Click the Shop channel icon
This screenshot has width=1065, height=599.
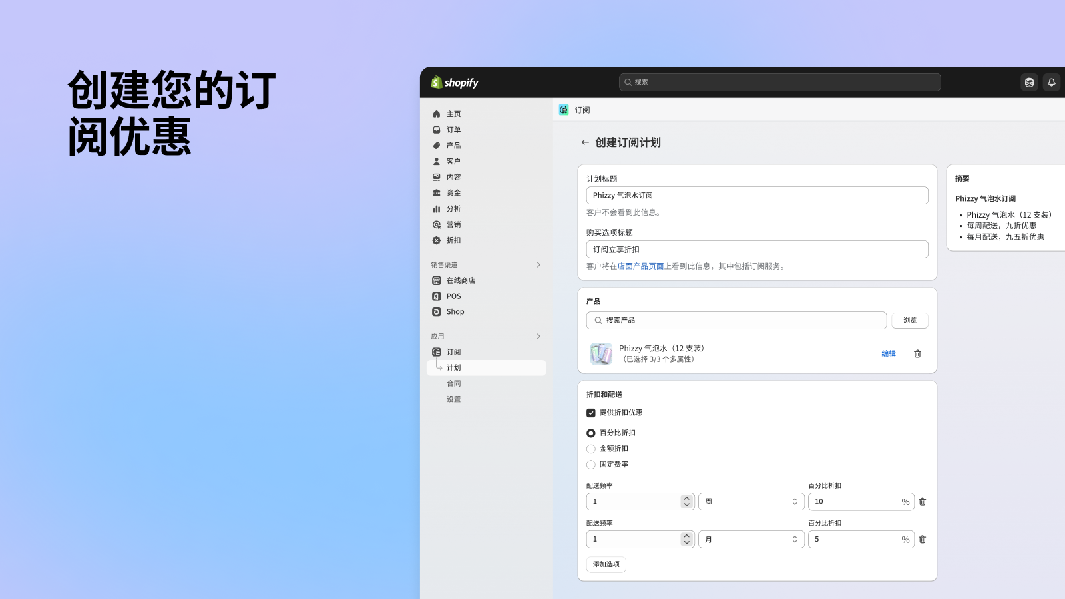coord(437,312)
